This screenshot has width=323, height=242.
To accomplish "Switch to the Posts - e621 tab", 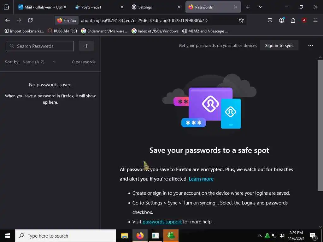I will pos(99,7).
